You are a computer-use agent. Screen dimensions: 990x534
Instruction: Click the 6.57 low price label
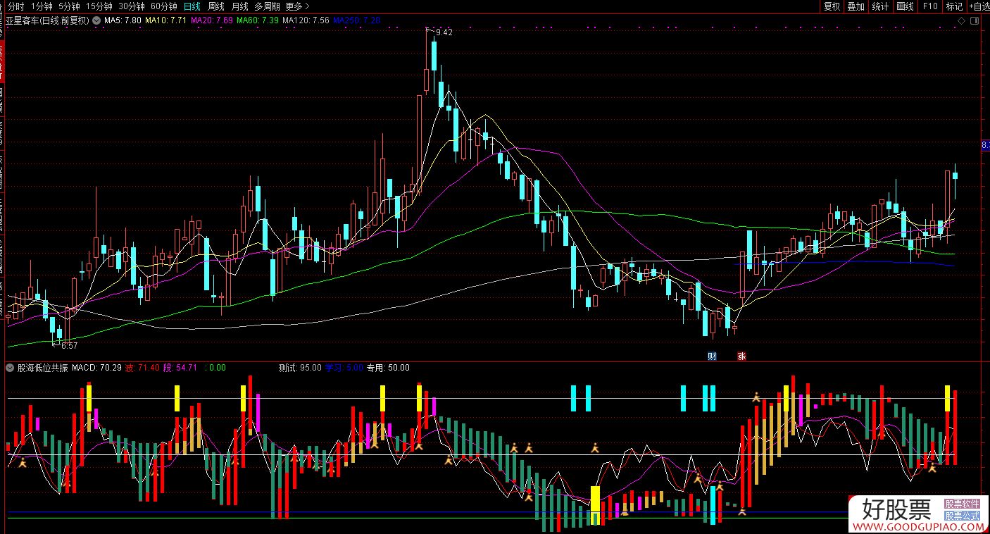[69, 346]
